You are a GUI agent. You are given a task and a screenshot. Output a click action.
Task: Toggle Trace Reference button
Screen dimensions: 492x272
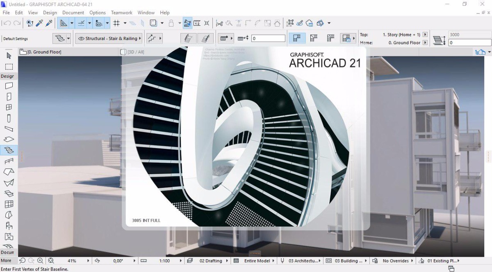[x=153, y=23]
